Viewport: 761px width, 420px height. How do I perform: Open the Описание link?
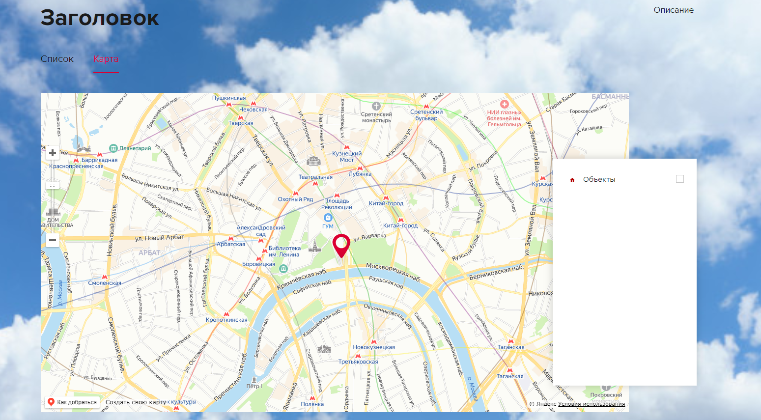pyautogui.click(x=673, y=10)
